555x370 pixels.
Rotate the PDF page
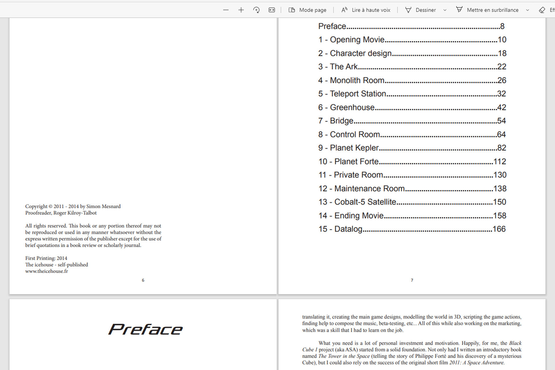(256, 10)
